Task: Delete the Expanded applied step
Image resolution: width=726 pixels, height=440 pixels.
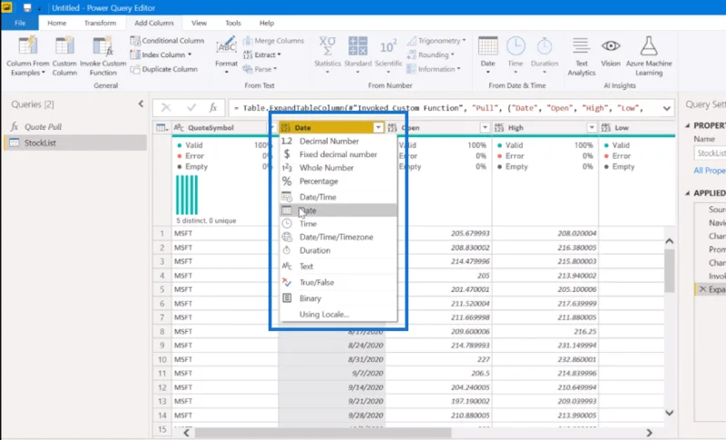Action: pos(702,289)
